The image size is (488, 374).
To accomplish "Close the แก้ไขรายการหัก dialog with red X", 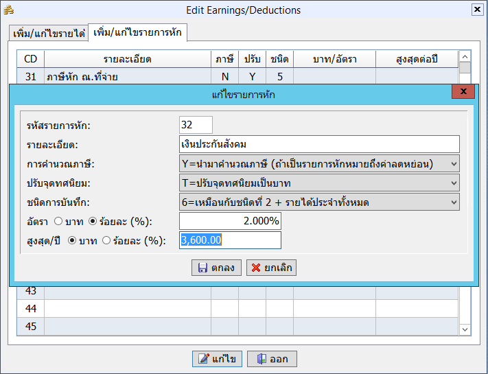I will coord(463,91).
